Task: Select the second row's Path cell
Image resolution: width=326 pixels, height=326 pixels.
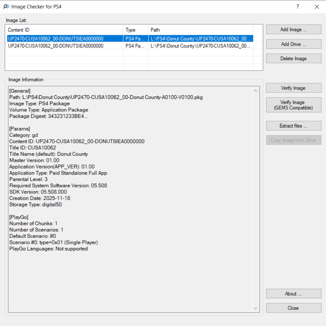Action: tap(200, 46)
